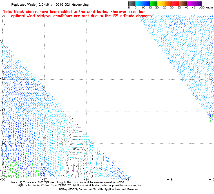The image size is (214, 194).
Task: Click the yellow 20-25 knots color swatch
Action: (161, 3)
